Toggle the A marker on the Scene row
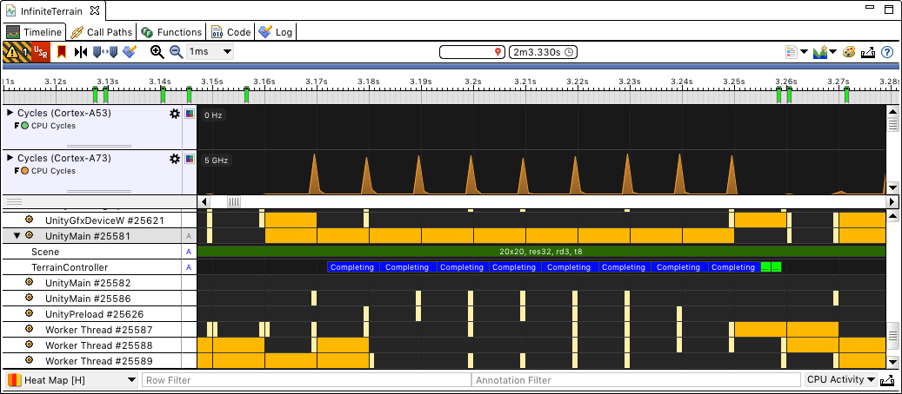The image size is (902, 394). [188, 252]
